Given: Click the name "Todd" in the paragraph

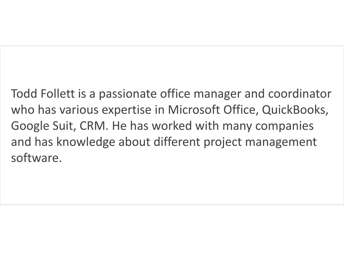Looking at the screenshot, I should 24,94.
